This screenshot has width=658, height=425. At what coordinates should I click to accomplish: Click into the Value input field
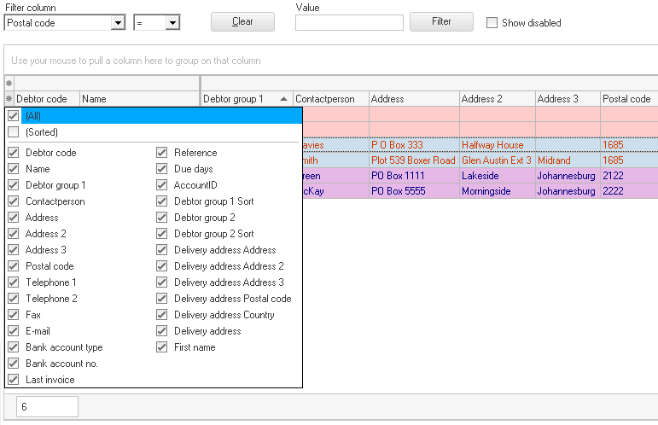(x=349, y=23)
